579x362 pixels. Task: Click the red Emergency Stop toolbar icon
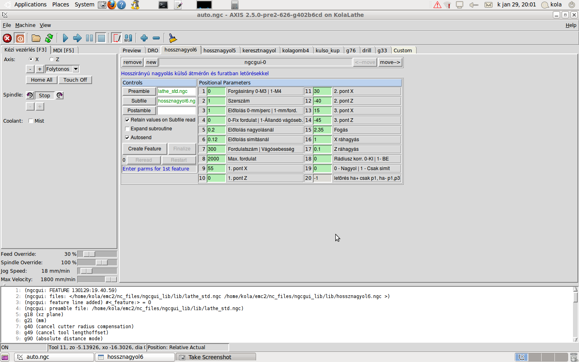coord(7,38)
